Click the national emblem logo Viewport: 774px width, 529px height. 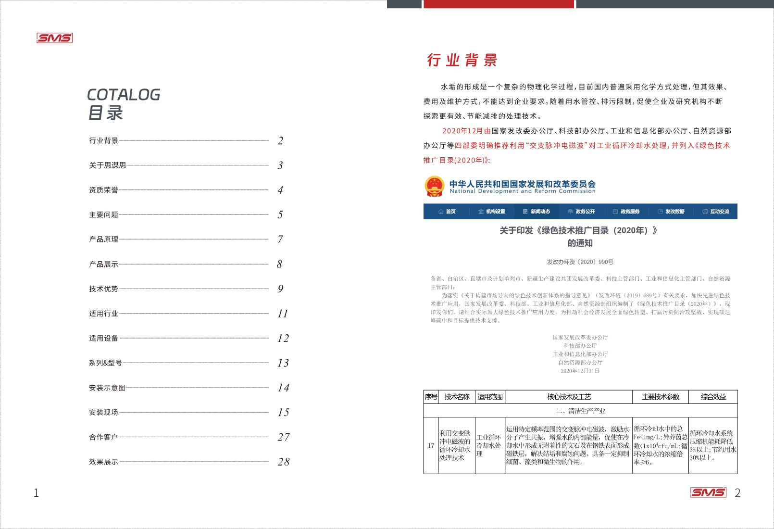click(x=435, y=187)
